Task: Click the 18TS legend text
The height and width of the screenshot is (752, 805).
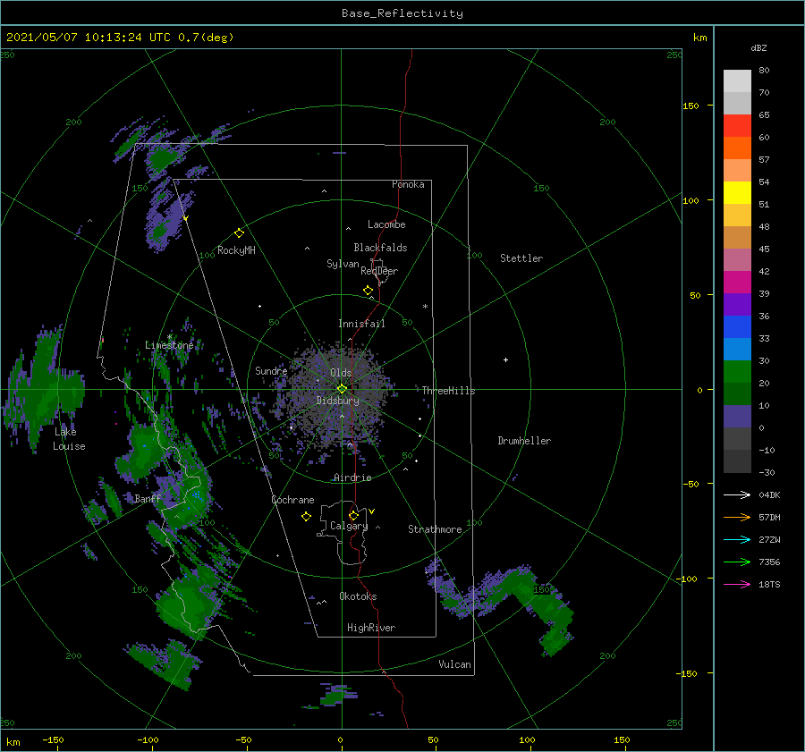Action: click(x=769, y=584)
